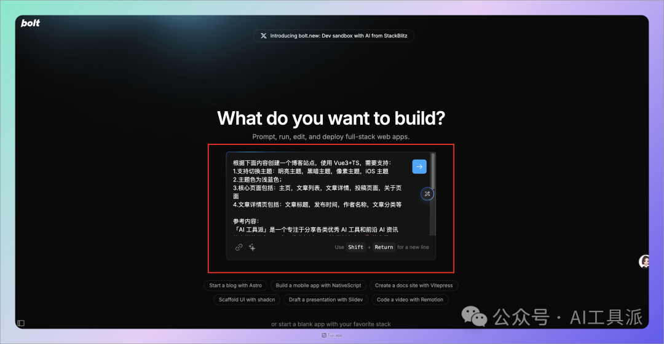The width and height of the screenshot is (664, 344).
Task: Select Start a blog with Astro
Action: click(235, 286)
